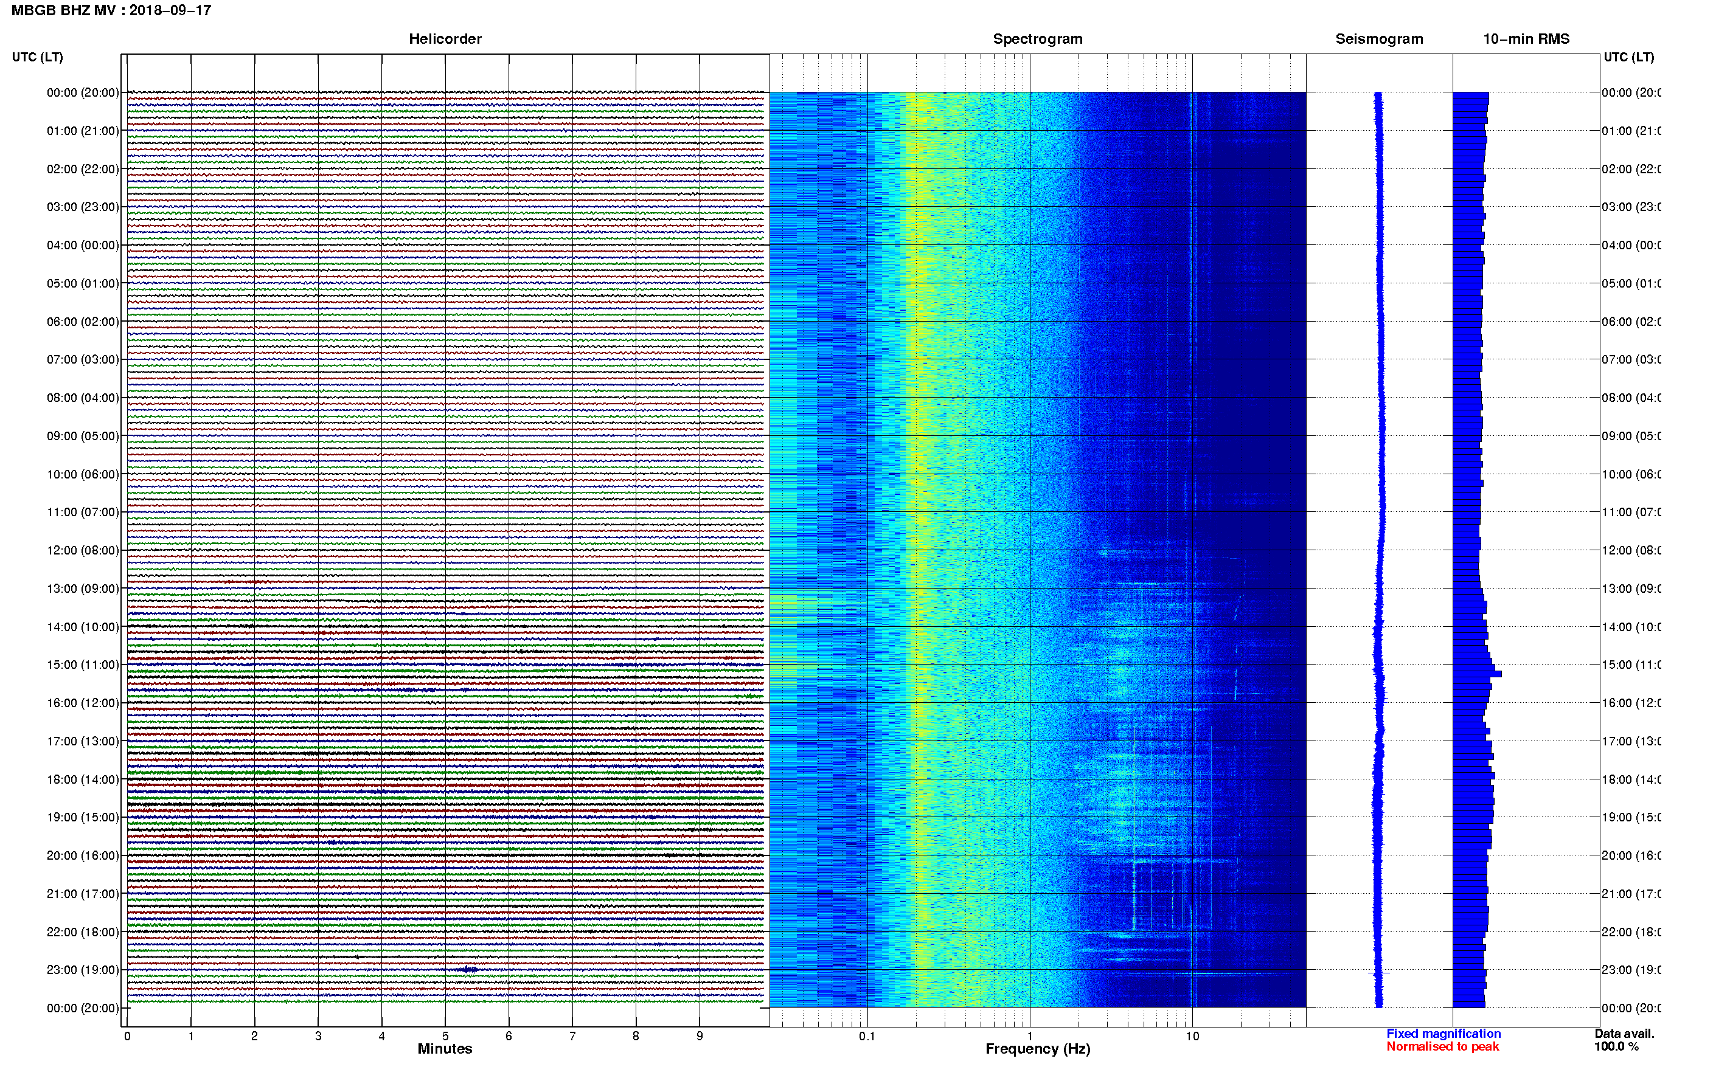Click the left '19:00 (15:00)' time label
The width and height of the screenshot is (1730, 1081).
83,817
